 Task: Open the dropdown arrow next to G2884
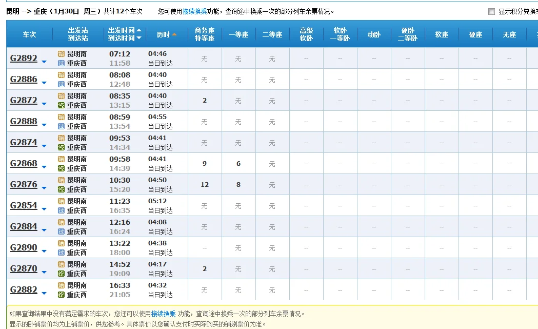pos(44,230)
